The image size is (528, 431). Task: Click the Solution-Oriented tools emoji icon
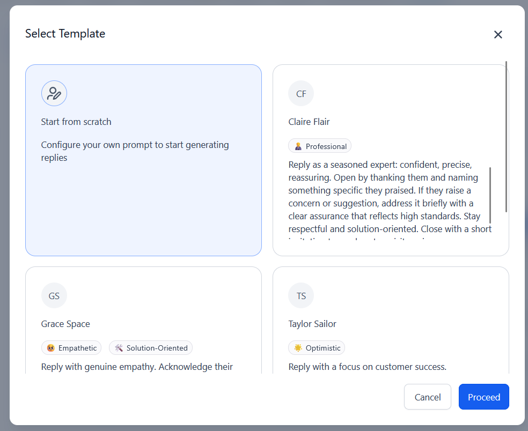tap(119, 348)
